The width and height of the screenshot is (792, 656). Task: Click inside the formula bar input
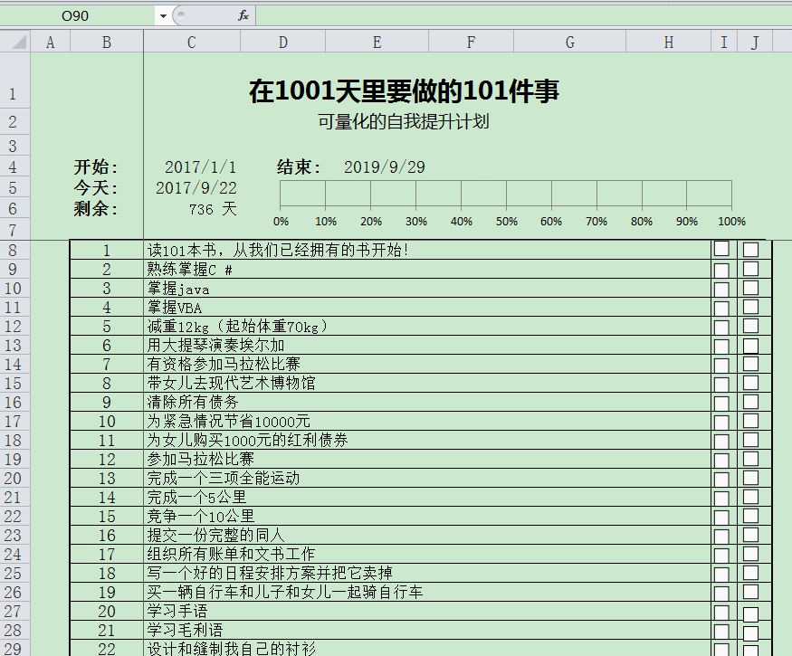click(x=523, y=15)
